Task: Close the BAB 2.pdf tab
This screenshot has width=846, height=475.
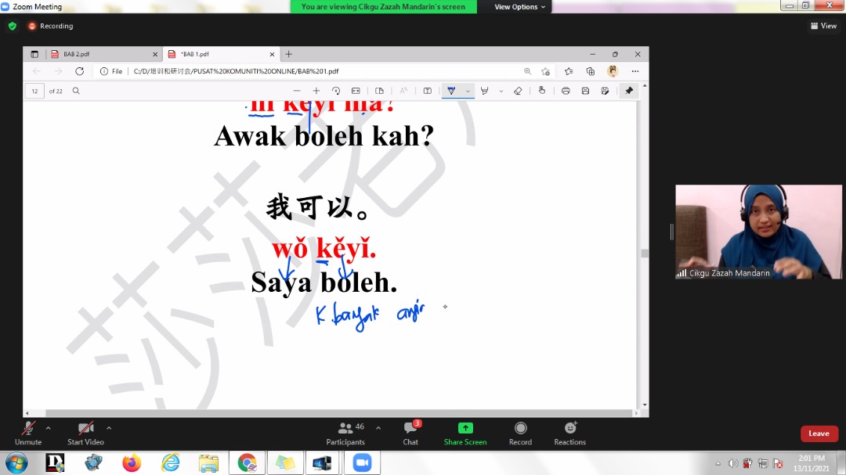Action: click(x=155, y=55)
